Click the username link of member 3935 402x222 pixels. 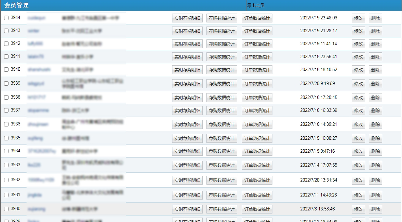click(35, 138)
